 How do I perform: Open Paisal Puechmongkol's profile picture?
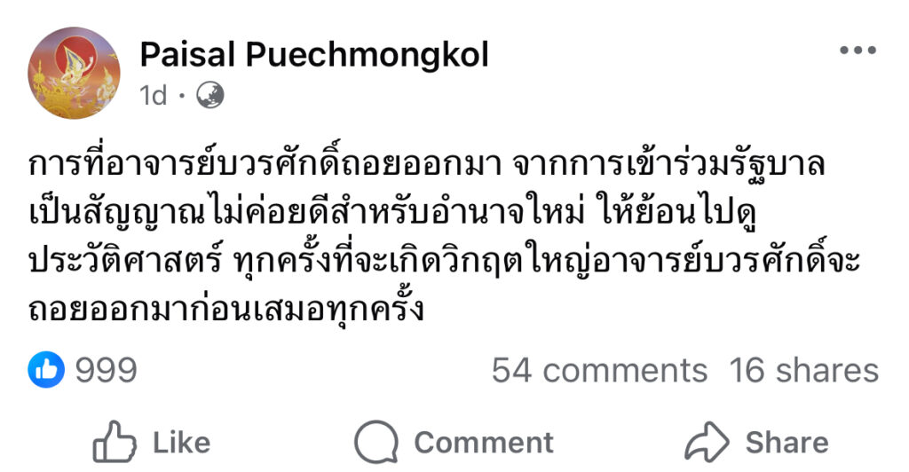coord(74,73)
